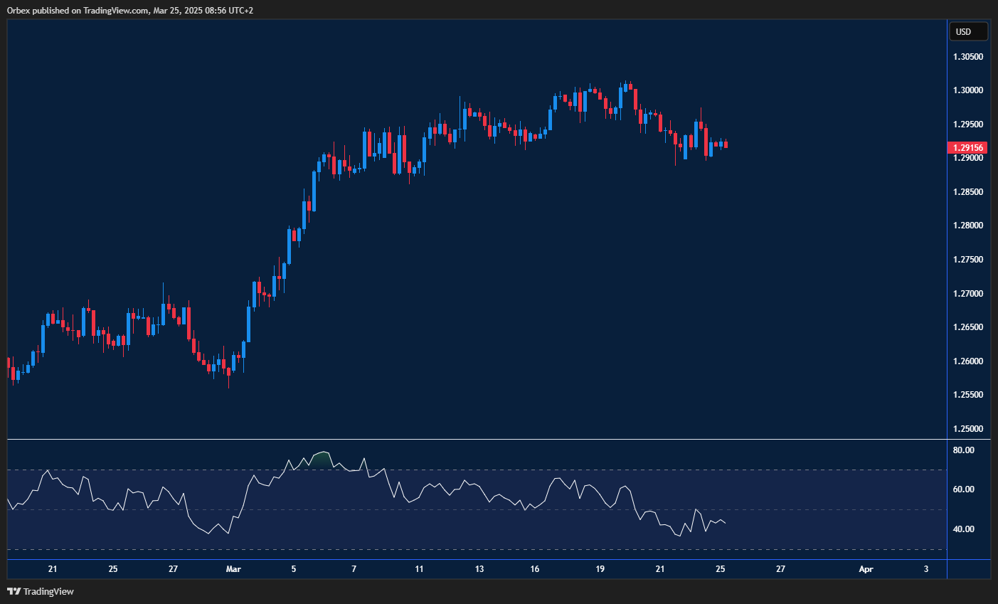Select the Orbex publication header text

click(129, 10)
